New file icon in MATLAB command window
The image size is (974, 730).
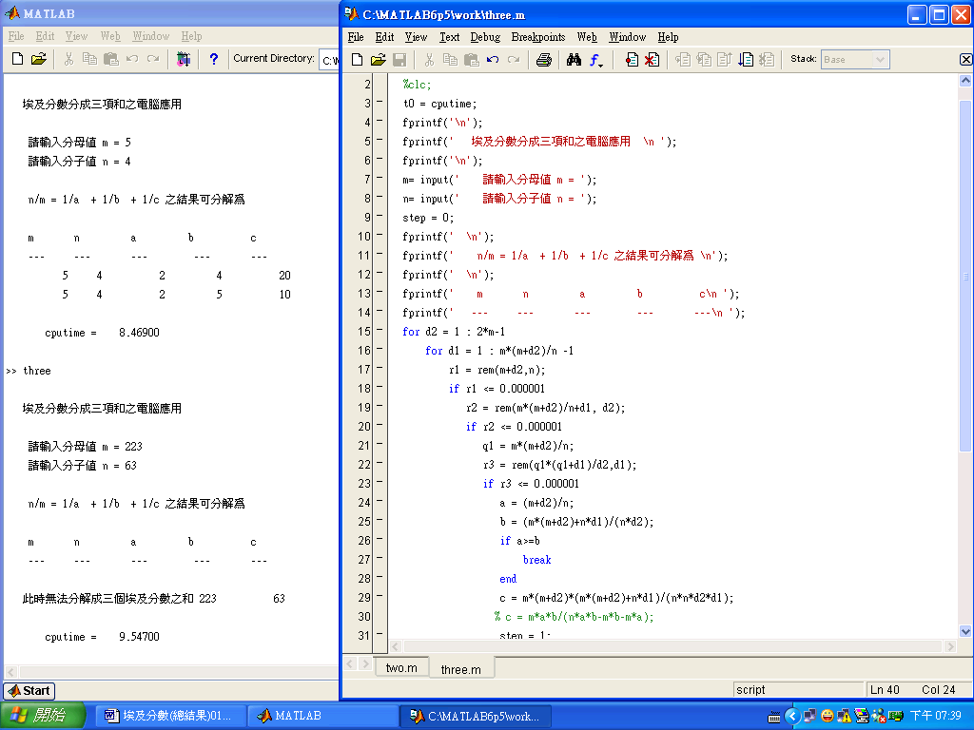click(x=17, y=59)
